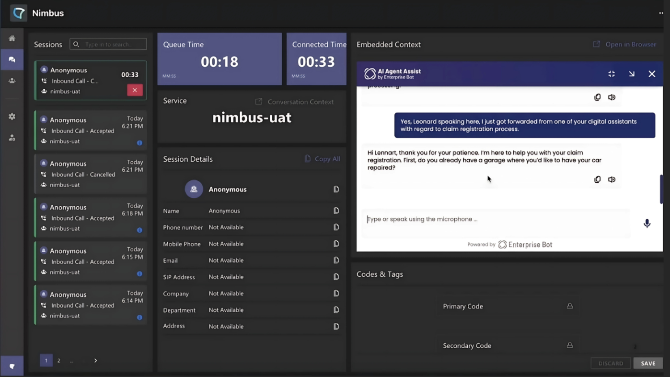This screenshot has width=670, height=377.
Task: Click the DISCARD button
Action: click(x=611, y=363)
